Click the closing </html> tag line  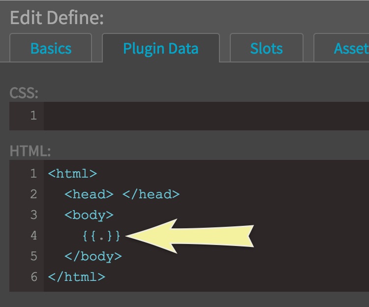click(76, 277)
